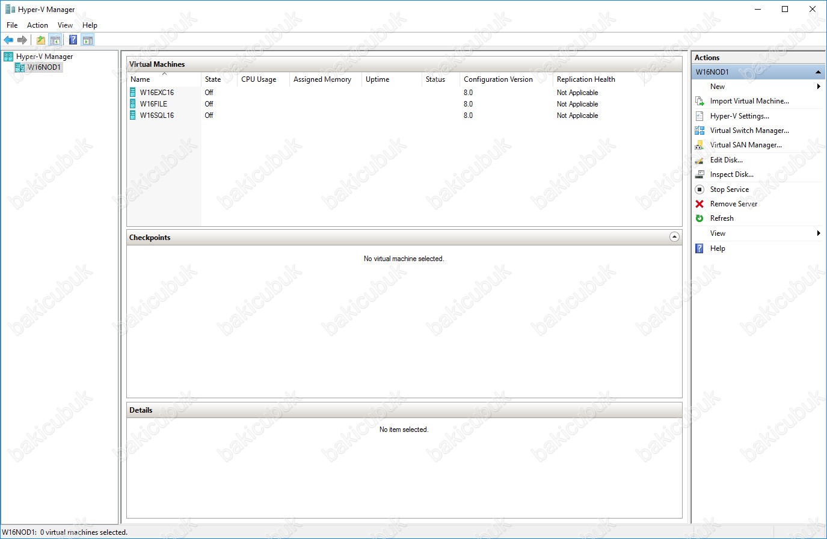Click the Stop Service icon
The height and width of the screenshot is (539, 827).
point(699,189)
